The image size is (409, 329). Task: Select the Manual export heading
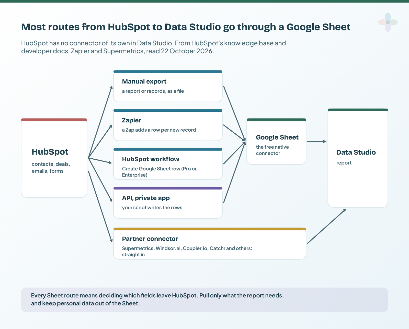[144, 82]
